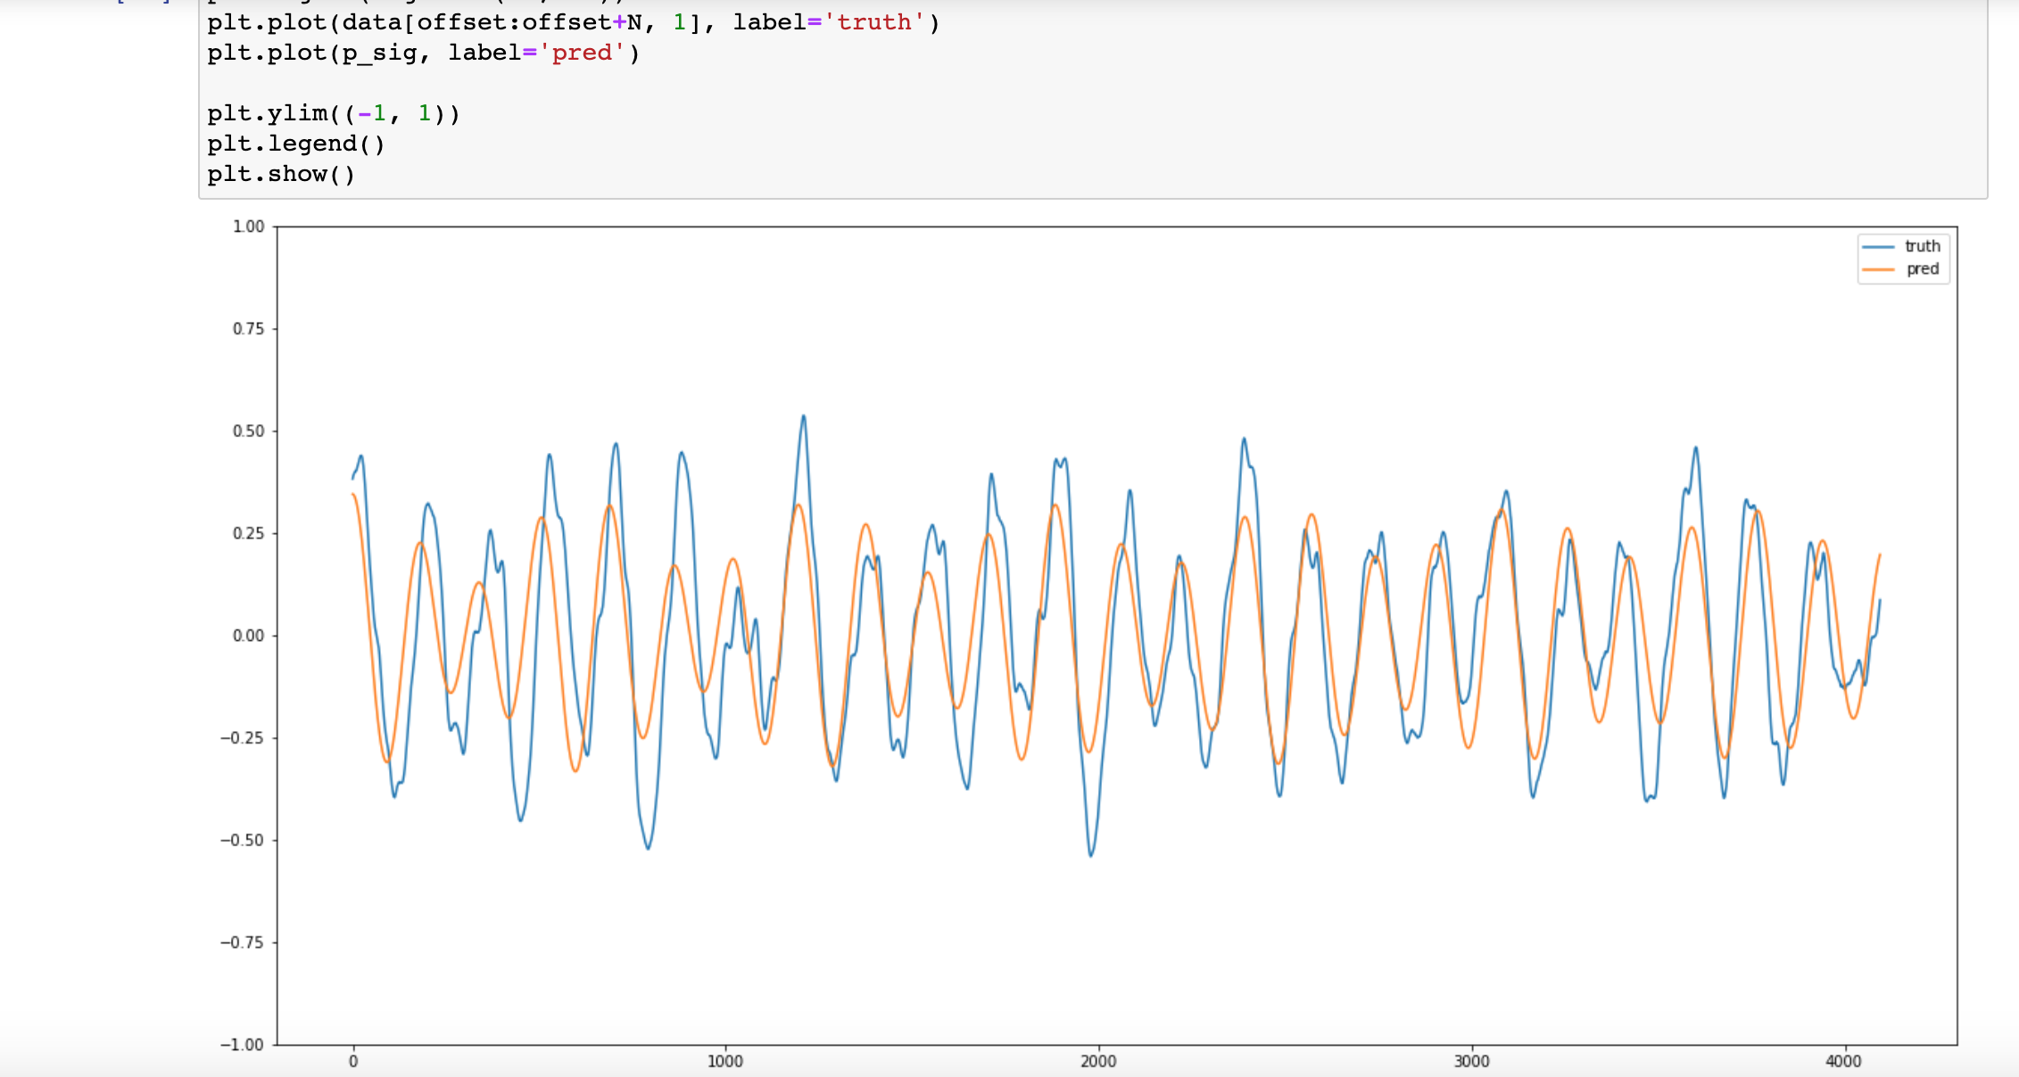Click x-axis tick label 2000
Image resolution: width=2019 pixels, height=1077 pixels.
coord(1098,1061)
